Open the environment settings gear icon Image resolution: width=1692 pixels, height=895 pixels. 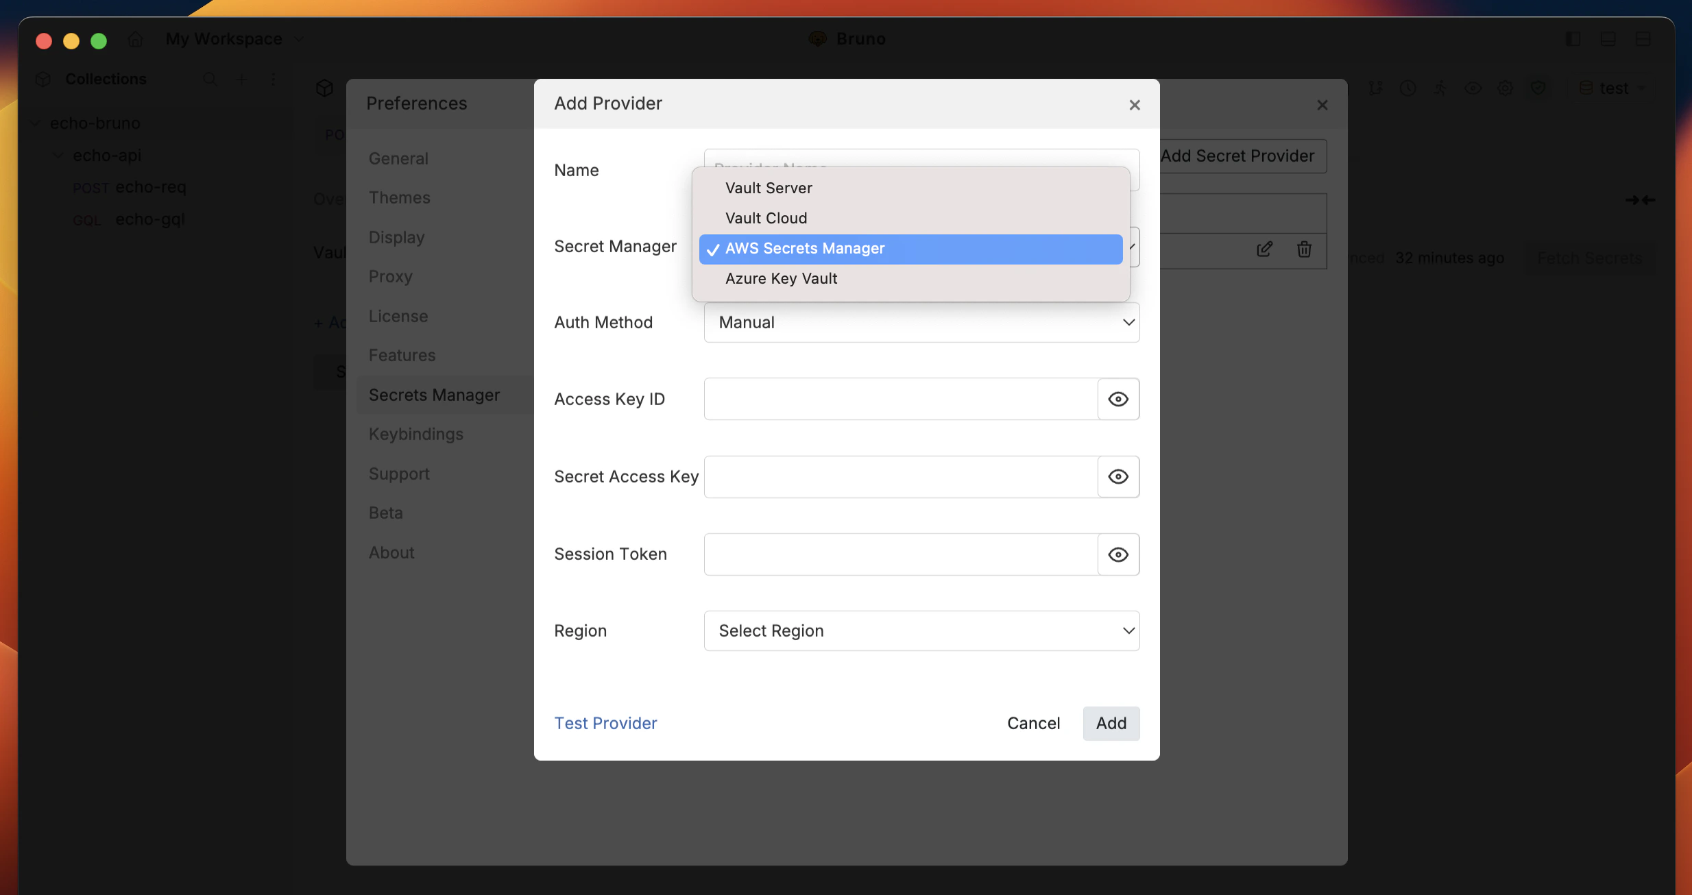pos(1505,88)
